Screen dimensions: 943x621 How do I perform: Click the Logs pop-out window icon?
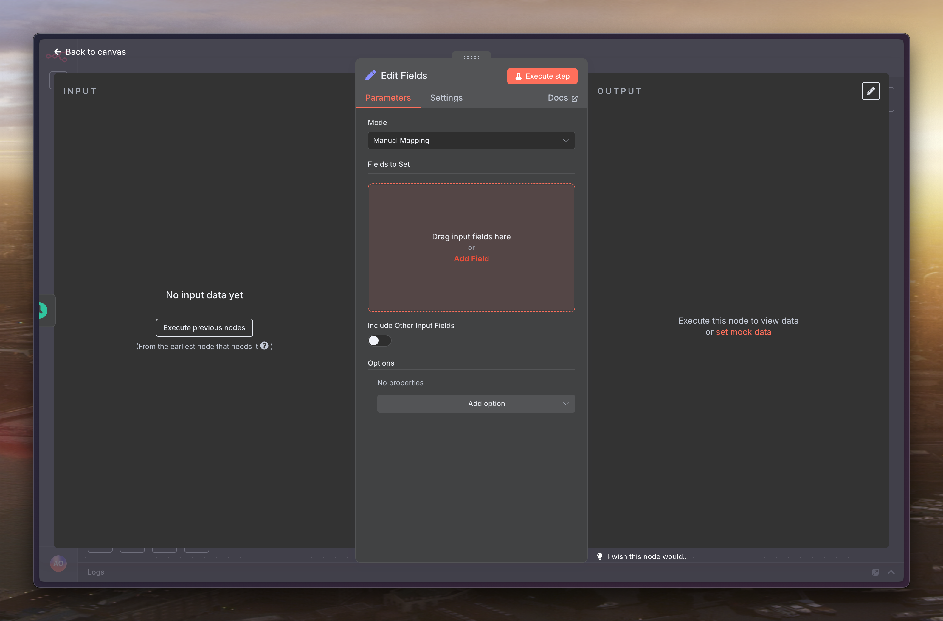(x=876, y=572)
